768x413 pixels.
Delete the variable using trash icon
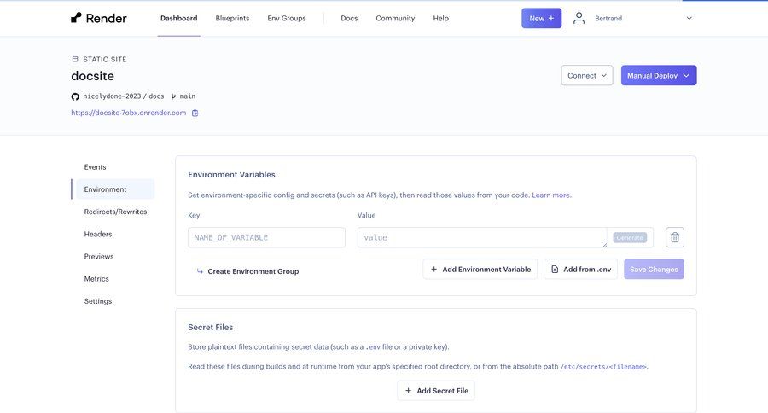[674, 237]
